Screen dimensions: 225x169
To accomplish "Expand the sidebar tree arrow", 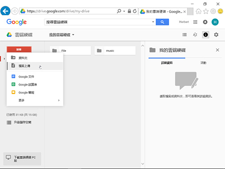I will [x=4, y=59].
